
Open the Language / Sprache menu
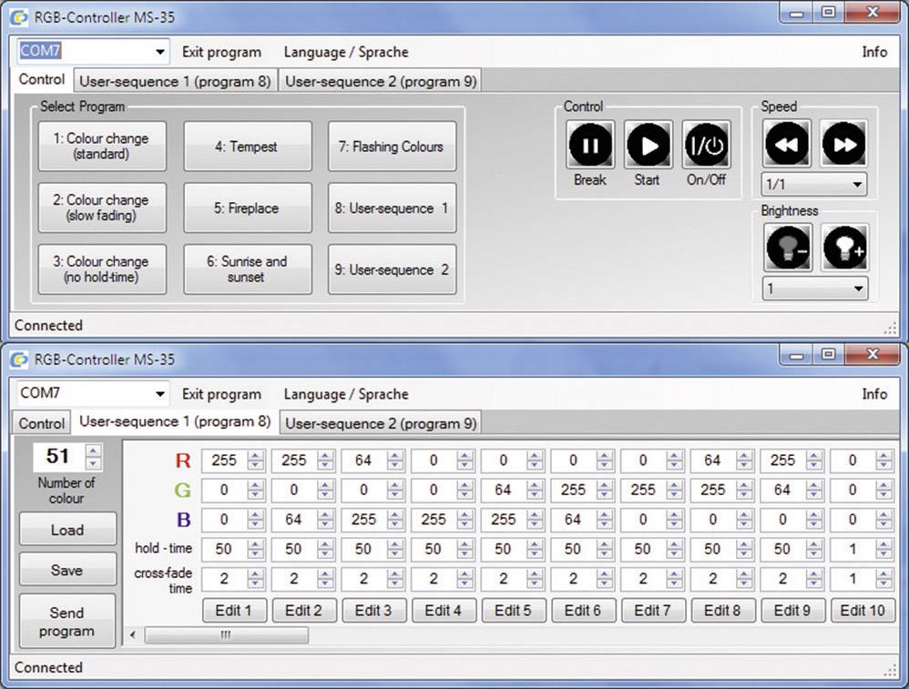click(346, 52)
